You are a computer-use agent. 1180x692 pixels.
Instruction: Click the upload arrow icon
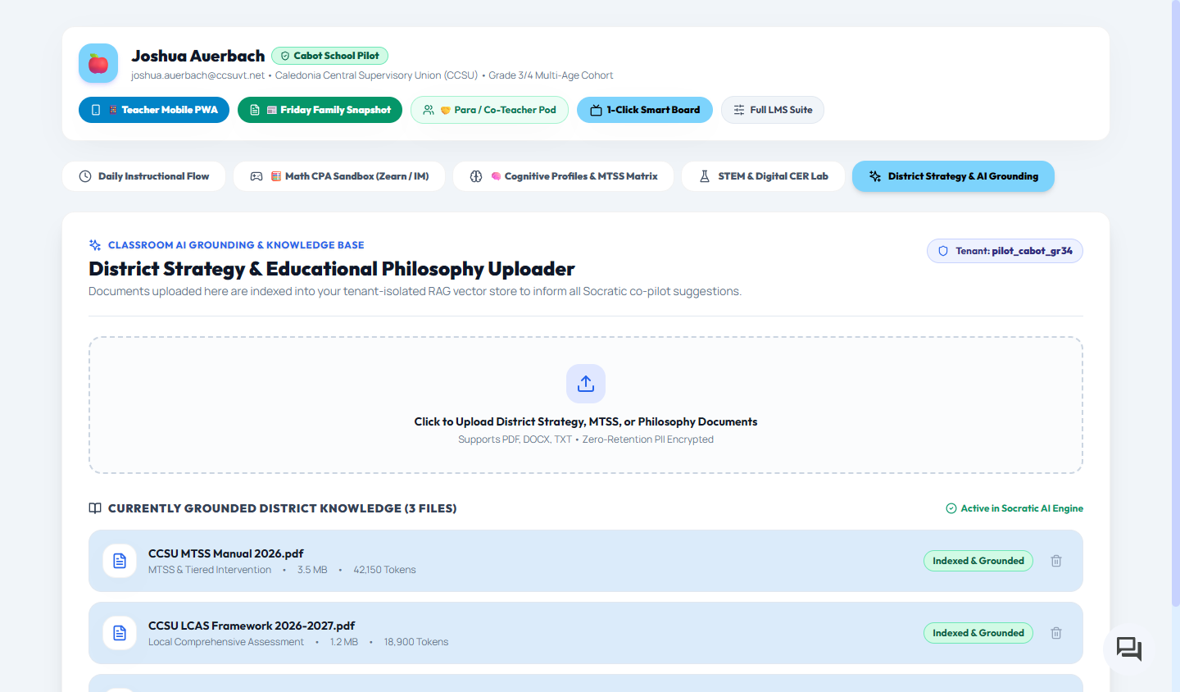point(586,384)
